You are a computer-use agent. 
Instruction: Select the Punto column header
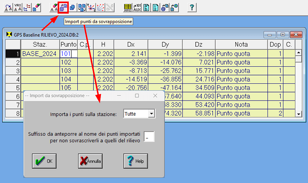click(69, 45)
